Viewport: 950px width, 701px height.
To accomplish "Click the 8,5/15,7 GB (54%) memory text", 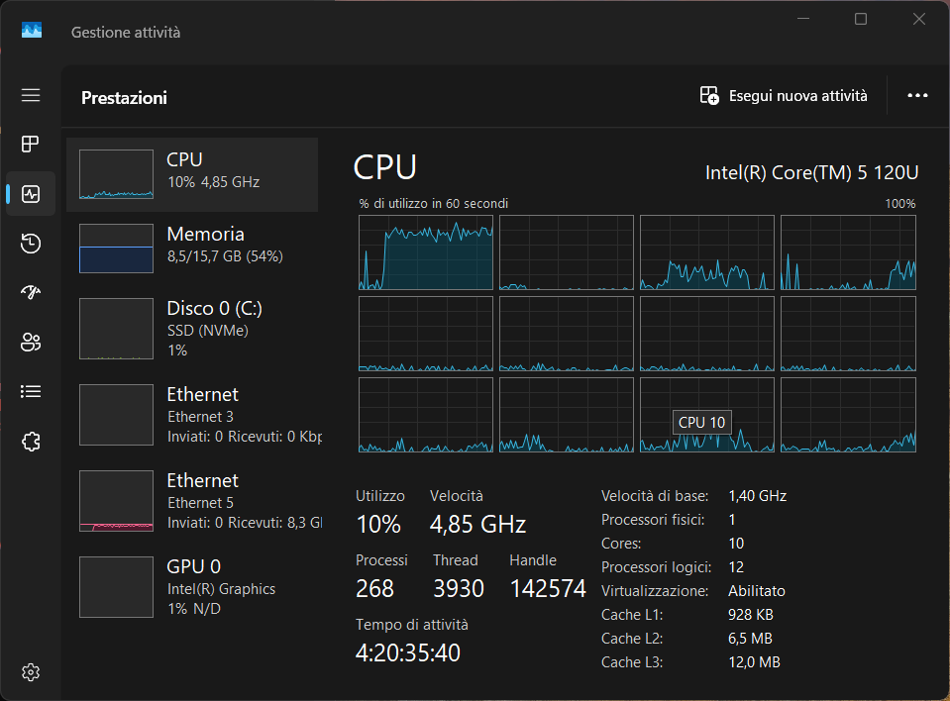I will (226, 256).
